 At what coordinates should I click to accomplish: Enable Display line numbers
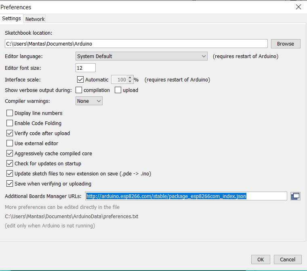pyautogui.click(x=10, y=113)
